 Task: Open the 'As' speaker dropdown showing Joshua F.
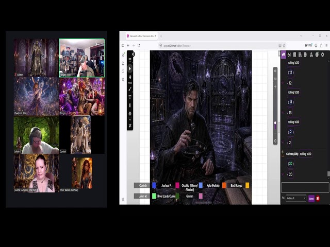pos(295,198)
